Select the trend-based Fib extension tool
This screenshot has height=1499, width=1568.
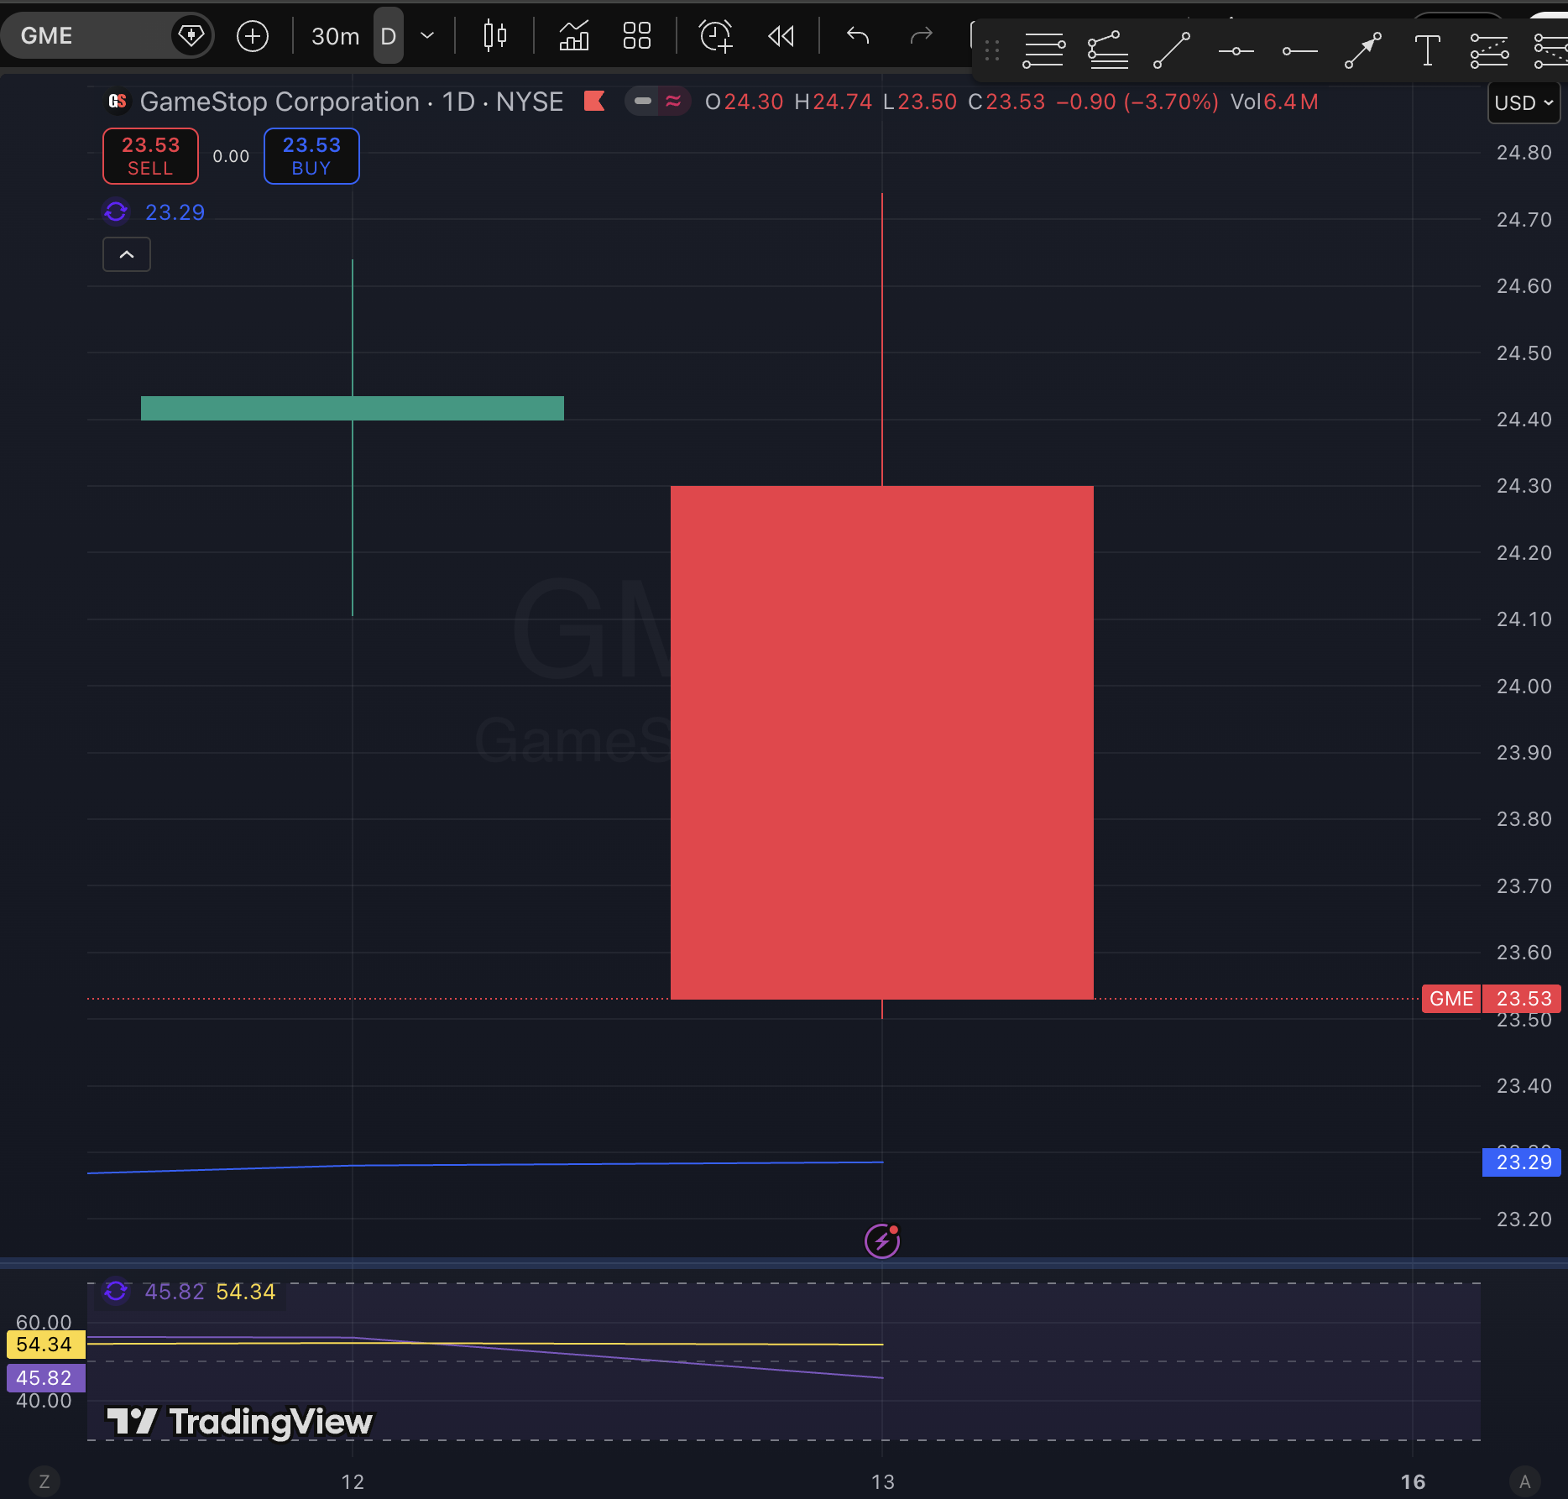pos(1108,51)
